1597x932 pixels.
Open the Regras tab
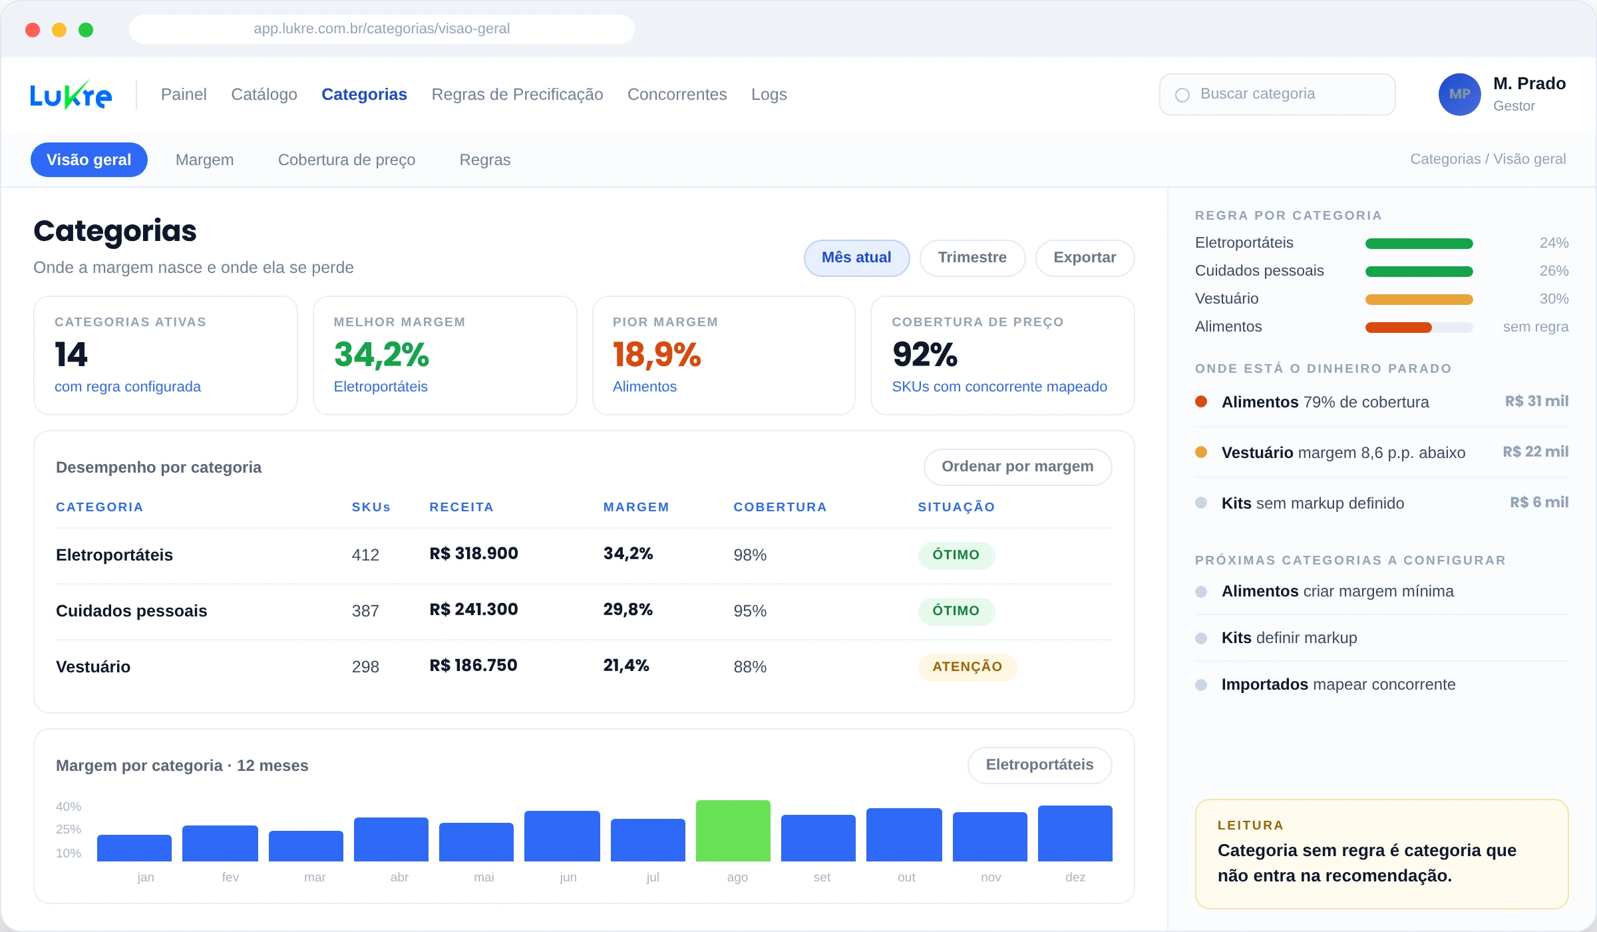[x=485, y=160]
